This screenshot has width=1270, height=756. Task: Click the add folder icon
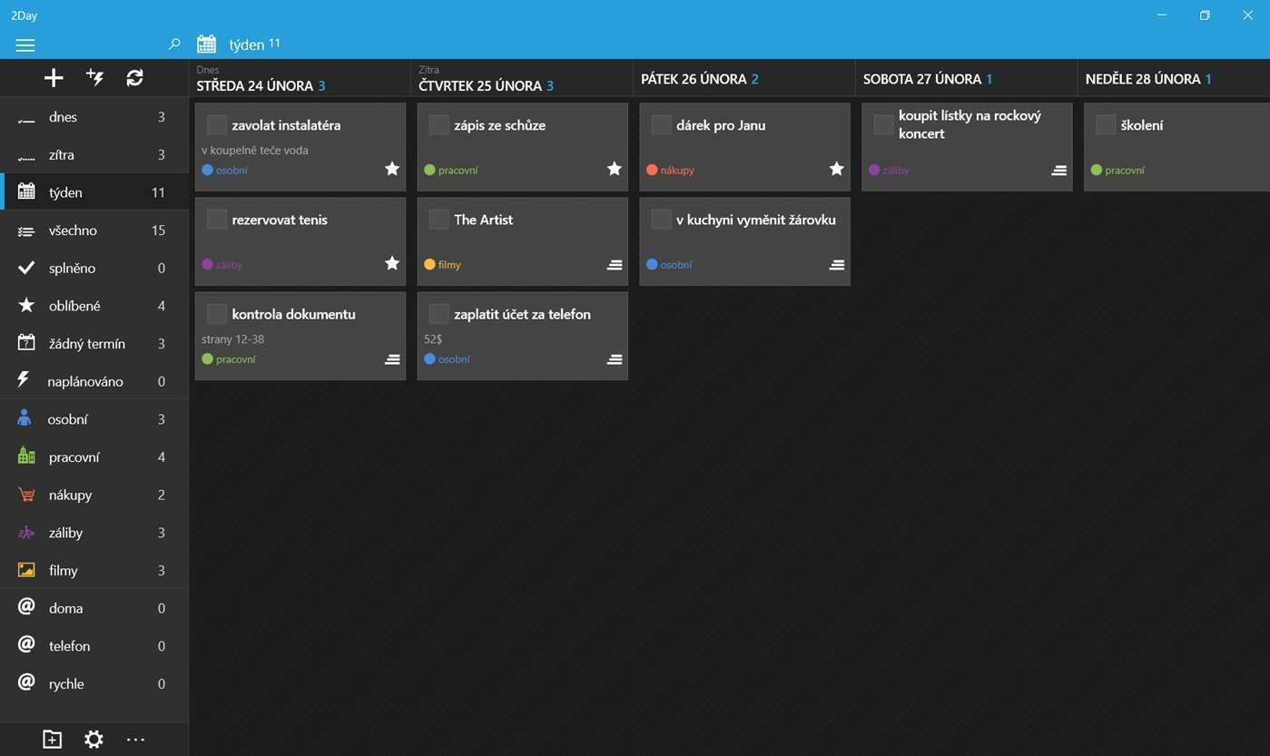click(x=52, y=740)
